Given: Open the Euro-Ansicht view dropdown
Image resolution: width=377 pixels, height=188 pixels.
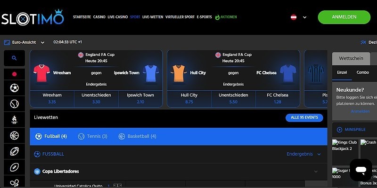Looking at the screenshot, I should (25, 42).
